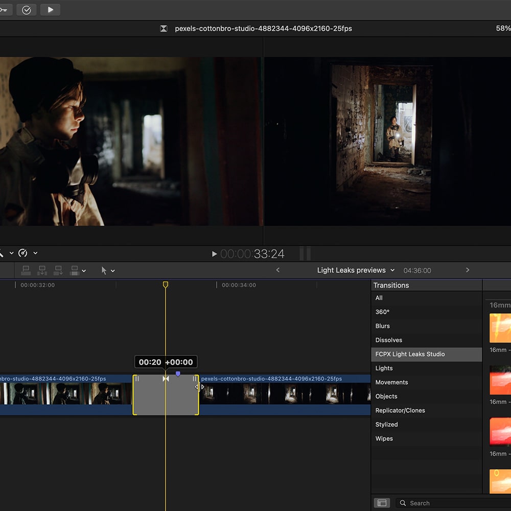This screenshot has width=511, height=511.
Task: Expand the Light Leaks previews project menu
Action: click(392, 270)
